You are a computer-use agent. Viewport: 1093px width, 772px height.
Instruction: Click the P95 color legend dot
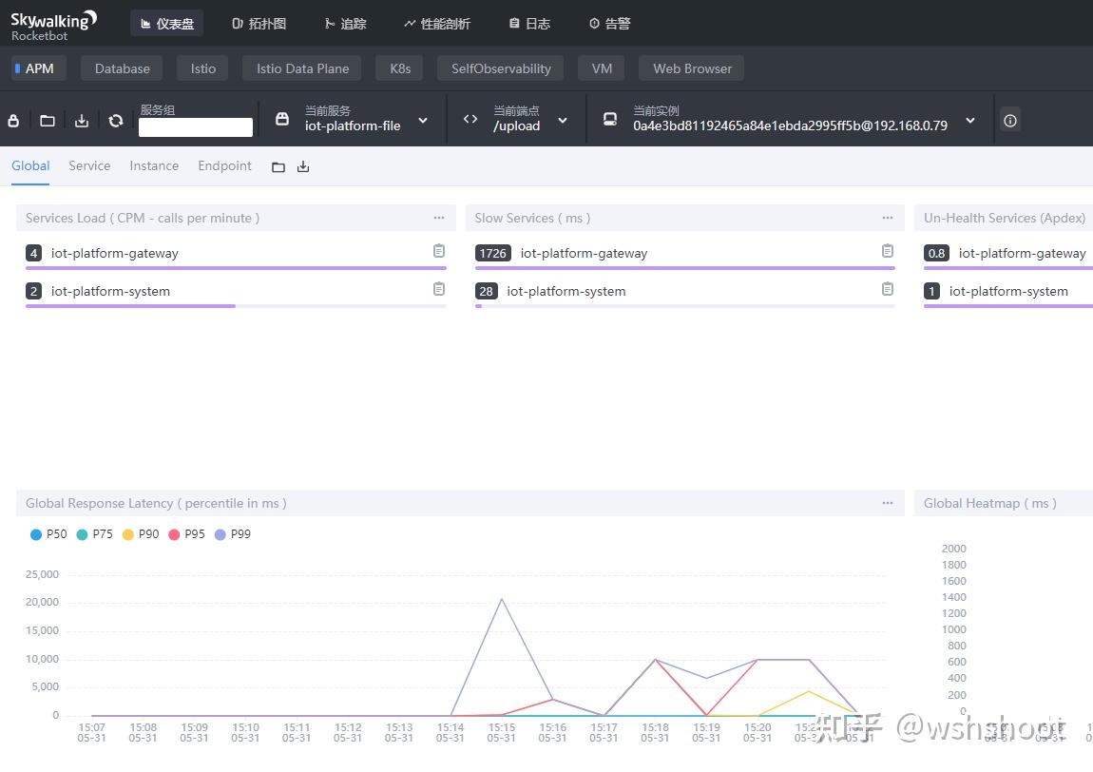tap(174, 534)
